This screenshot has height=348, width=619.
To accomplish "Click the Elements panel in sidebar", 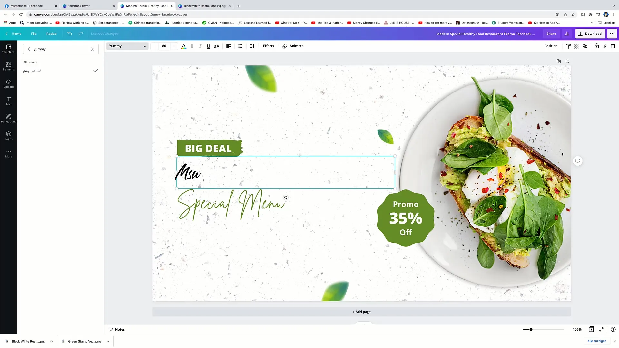I will click(x=9, y=66).
